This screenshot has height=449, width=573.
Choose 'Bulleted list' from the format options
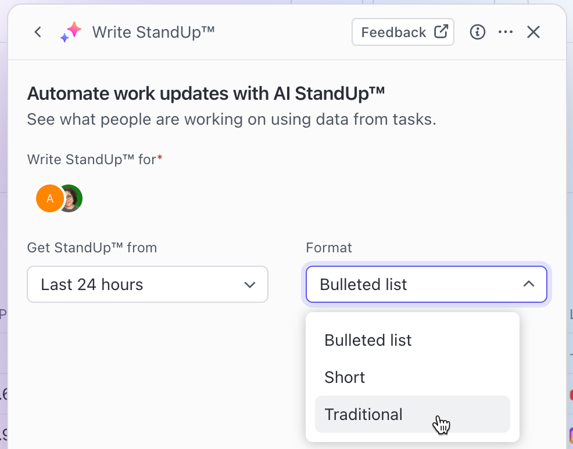[x=368, y=340]
